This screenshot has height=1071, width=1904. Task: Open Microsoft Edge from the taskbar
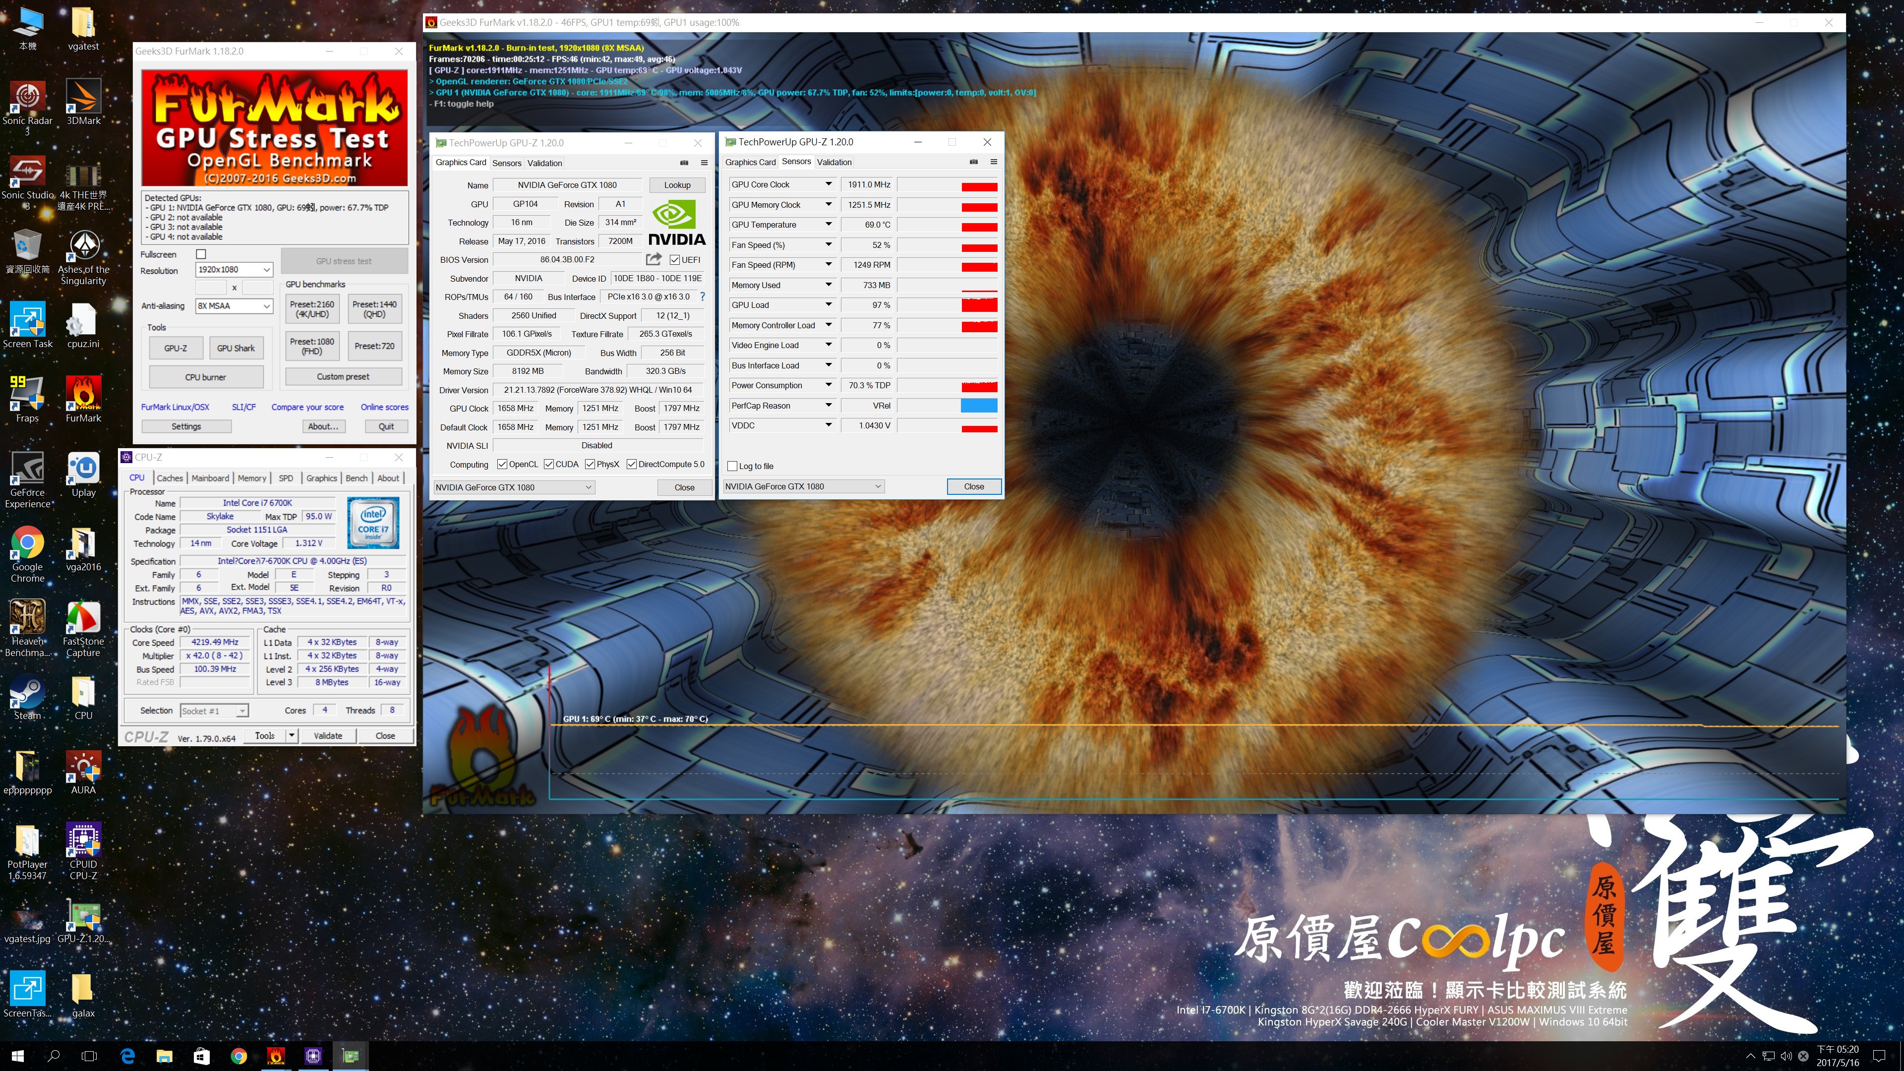click(x=127, y=1056)
